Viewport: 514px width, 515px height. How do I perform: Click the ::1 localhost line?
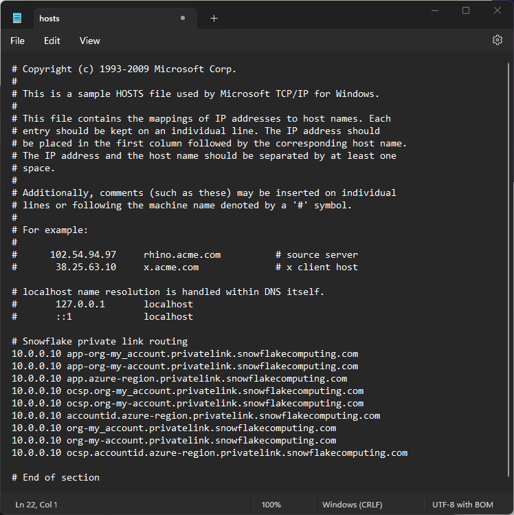[102, 316]
